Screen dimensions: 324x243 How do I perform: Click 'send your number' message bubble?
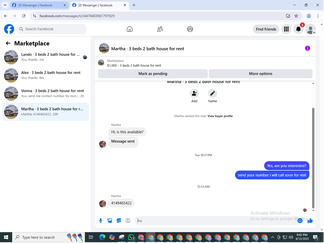(x=272, y=175)
